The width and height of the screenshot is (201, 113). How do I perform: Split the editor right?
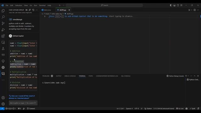pyautogui.click(x=195, y=10)
